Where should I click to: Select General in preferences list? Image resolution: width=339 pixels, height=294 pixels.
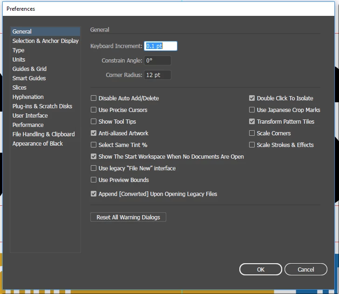45,32
